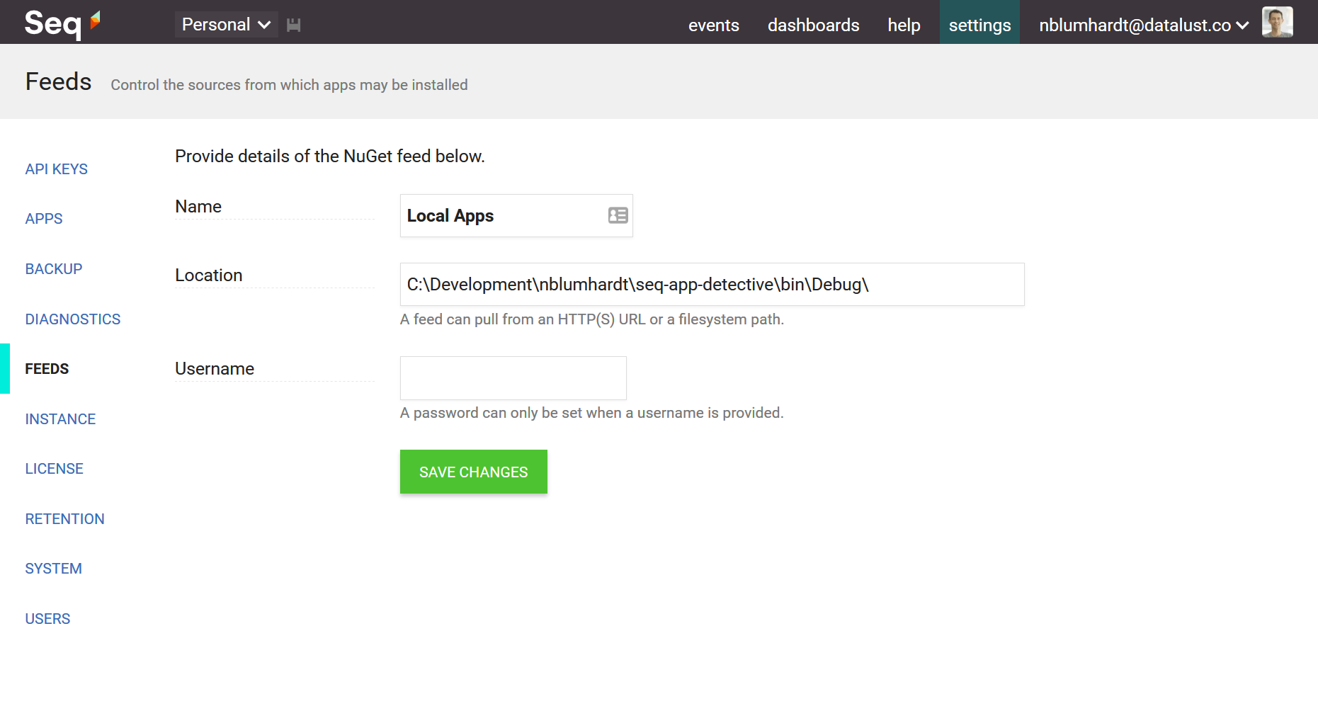
Task: Click the empty Username field
Action: point(513,378)
